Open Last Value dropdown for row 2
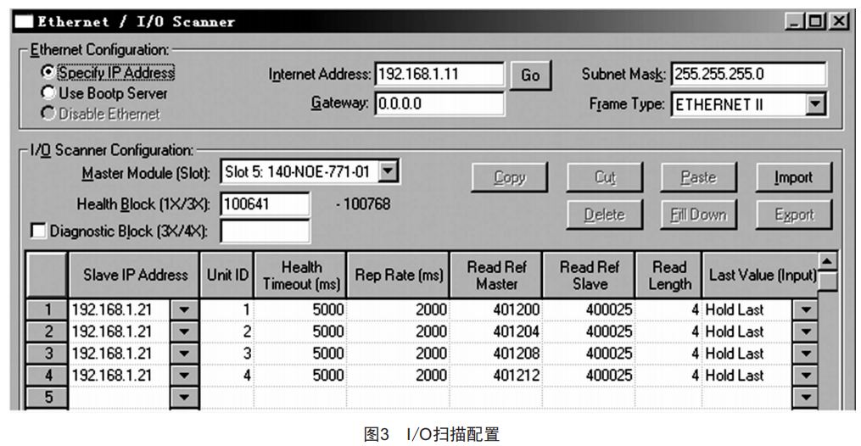 pyautogui.click(x=806, y=332)
